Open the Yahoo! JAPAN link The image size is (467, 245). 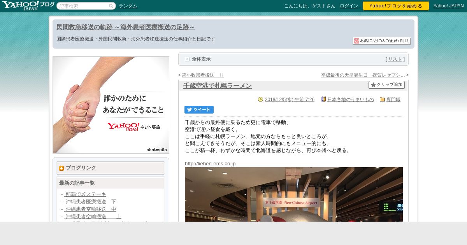point(449,6)
